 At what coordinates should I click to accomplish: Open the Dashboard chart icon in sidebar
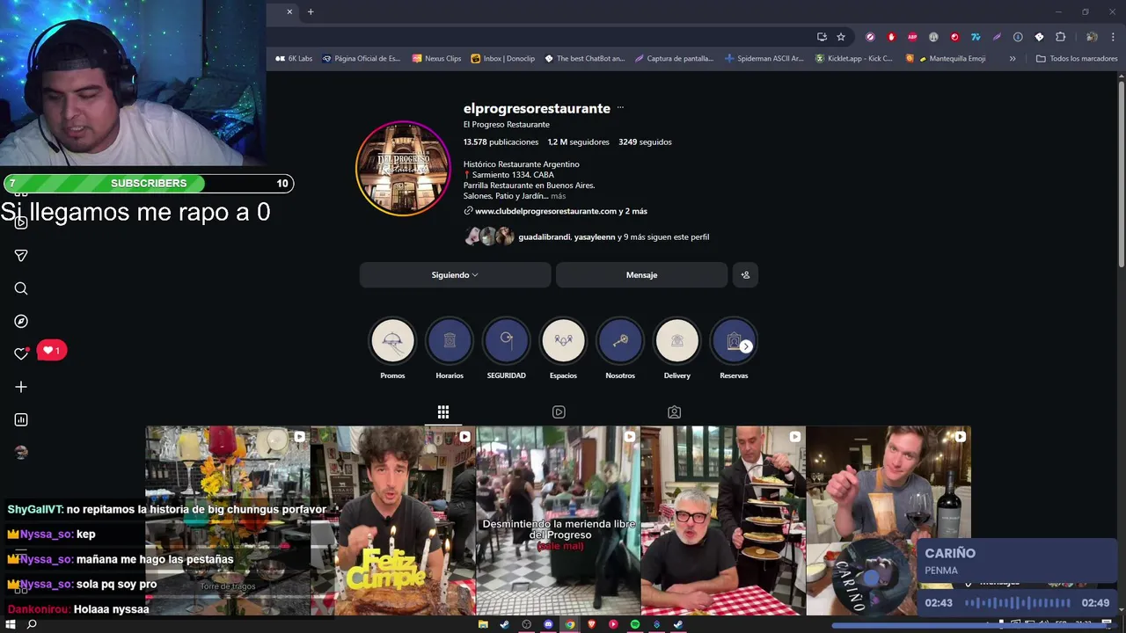pos(21,419)
